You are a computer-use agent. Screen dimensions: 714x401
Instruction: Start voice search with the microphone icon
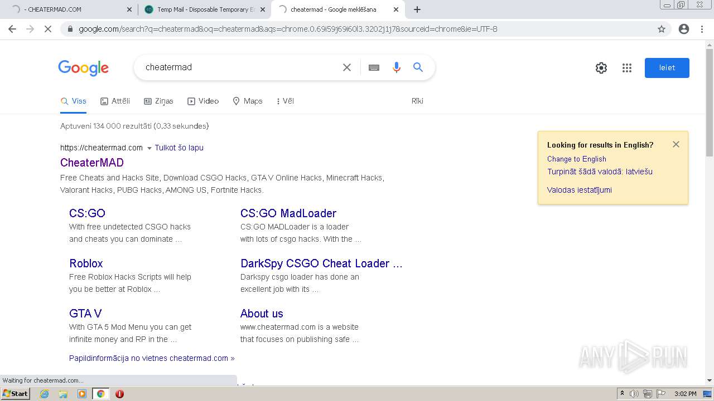tap(397, 67)
